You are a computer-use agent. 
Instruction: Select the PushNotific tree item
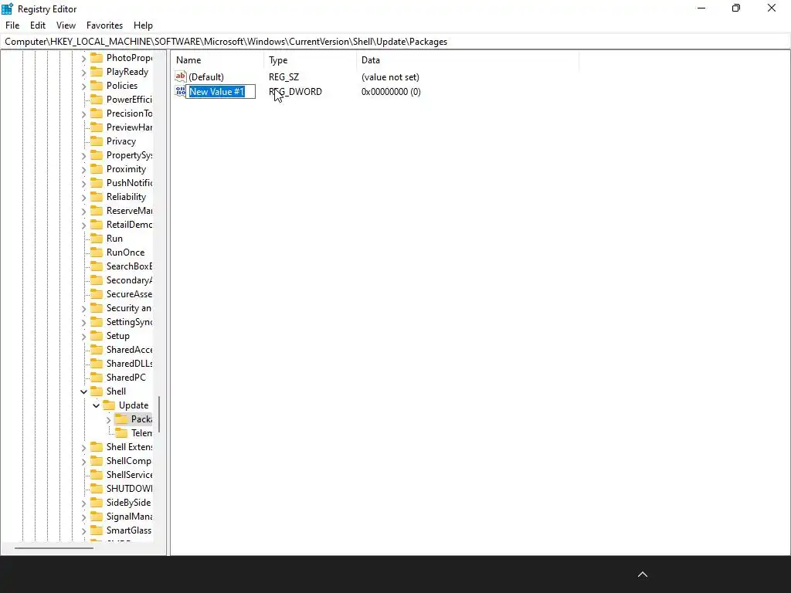click(129, 182)
